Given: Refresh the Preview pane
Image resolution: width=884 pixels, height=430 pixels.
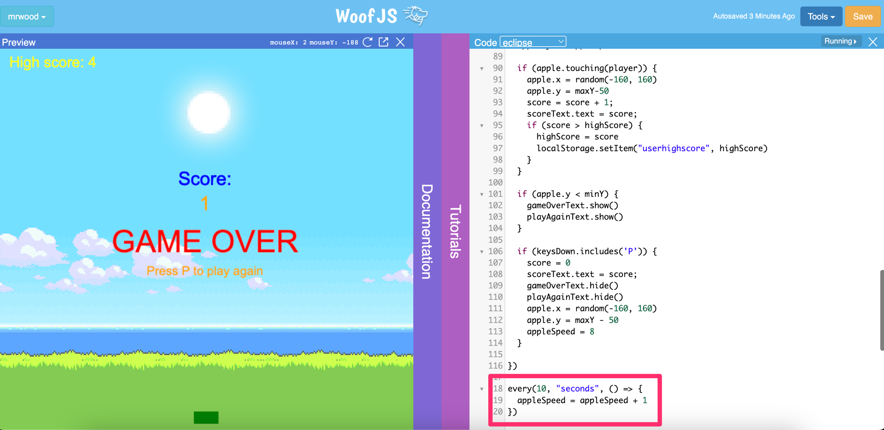Looking at the screenshot, I should click(368, 42).
